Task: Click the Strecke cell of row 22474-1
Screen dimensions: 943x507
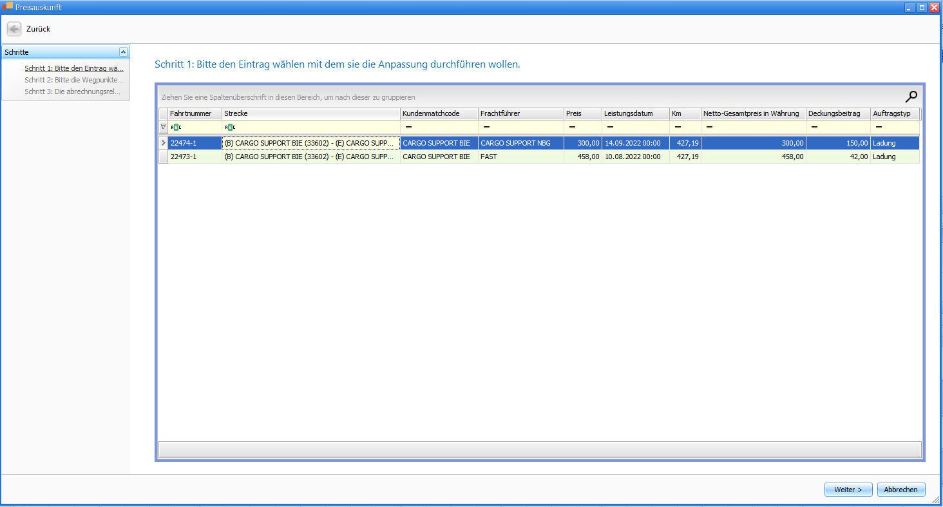Action: [x=310, y=143]
